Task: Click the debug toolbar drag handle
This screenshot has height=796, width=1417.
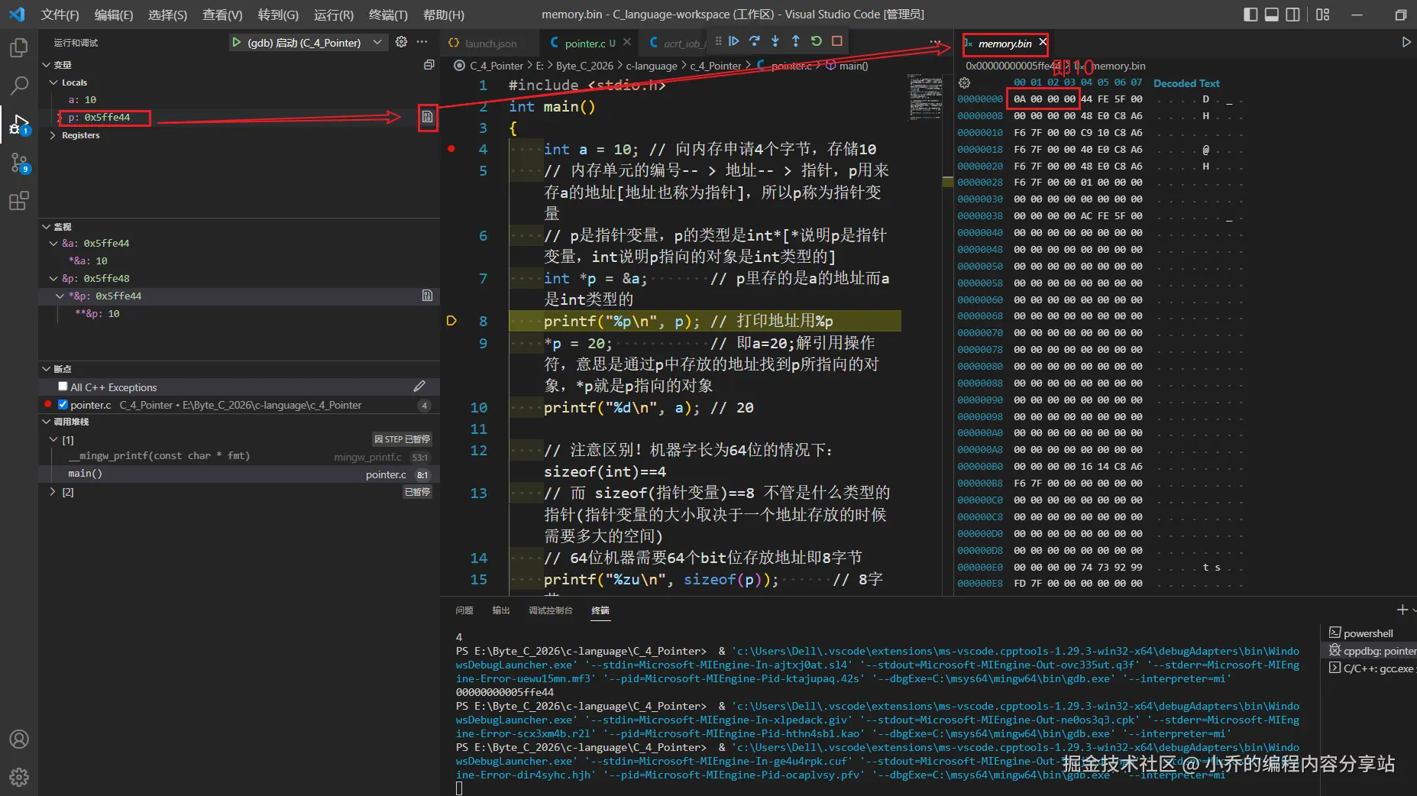Action: (x=718, y=41)
